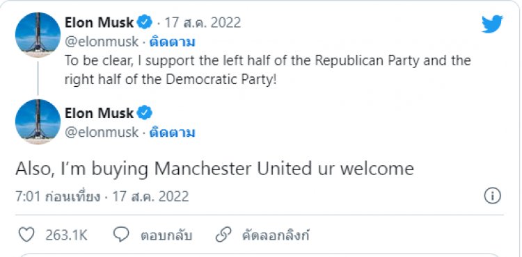Open Elon Musk name in second tweet
522x257 pixels.
coord(100,113)
